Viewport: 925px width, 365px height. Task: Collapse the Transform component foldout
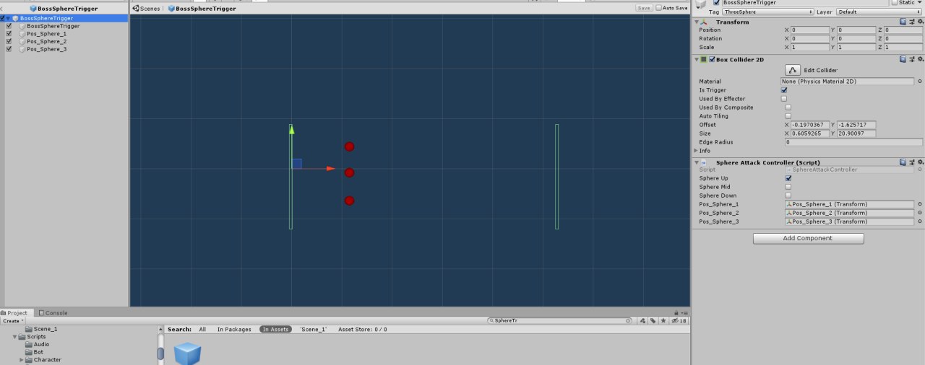(697, 22)
